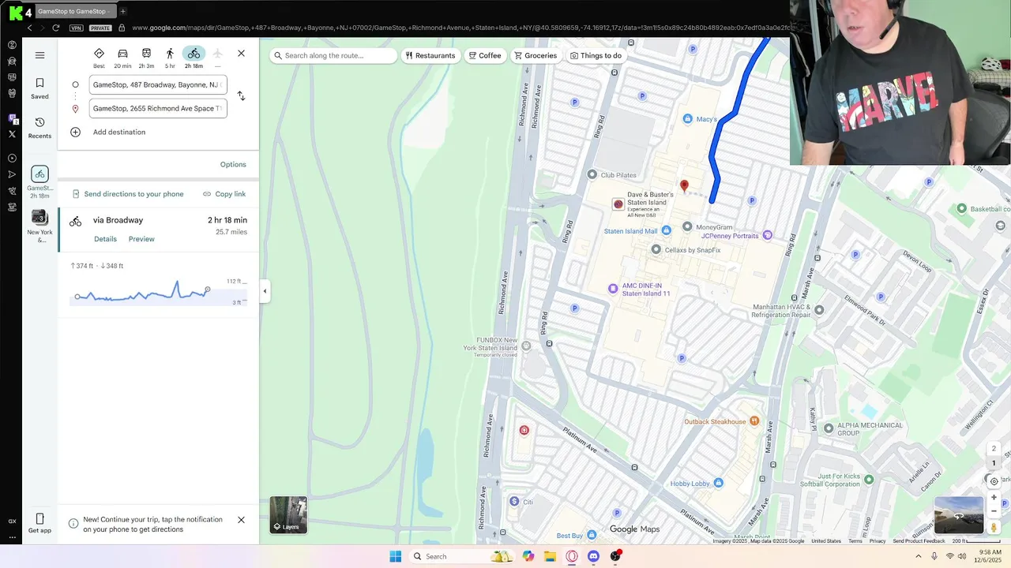Switch to indoor floor level 1
Viewport: 1011px width, 568px height.
tap(994, 463)
